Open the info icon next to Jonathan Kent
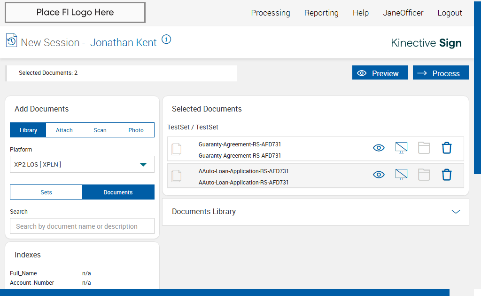This screenshot has height=296, width=481. pos(166,40)
